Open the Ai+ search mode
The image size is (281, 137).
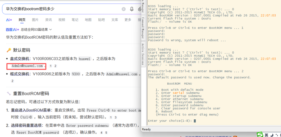coord(9,20)
